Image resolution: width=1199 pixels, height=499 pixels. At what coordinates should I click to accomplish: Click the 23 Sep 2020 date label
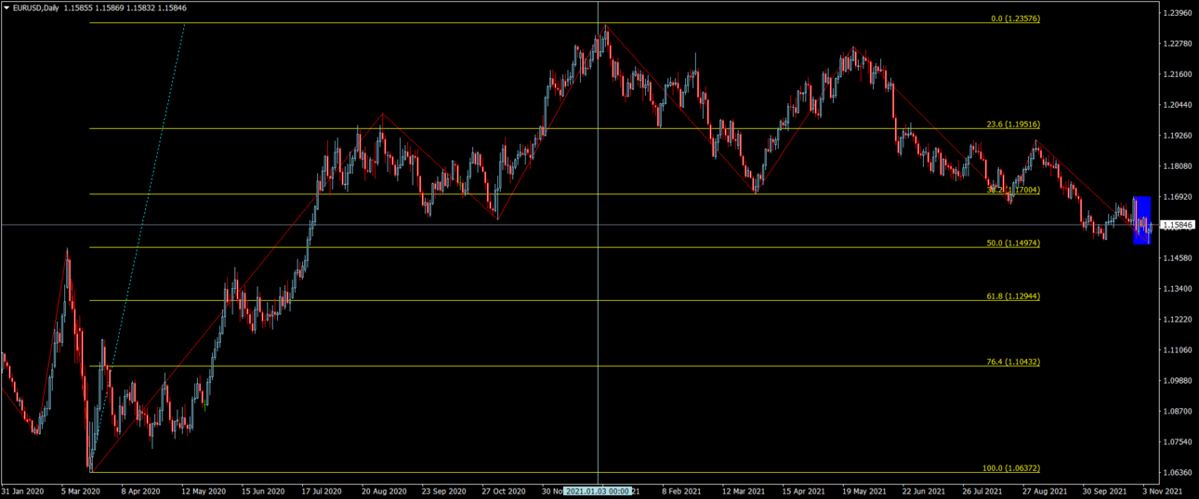coord(444,491)
